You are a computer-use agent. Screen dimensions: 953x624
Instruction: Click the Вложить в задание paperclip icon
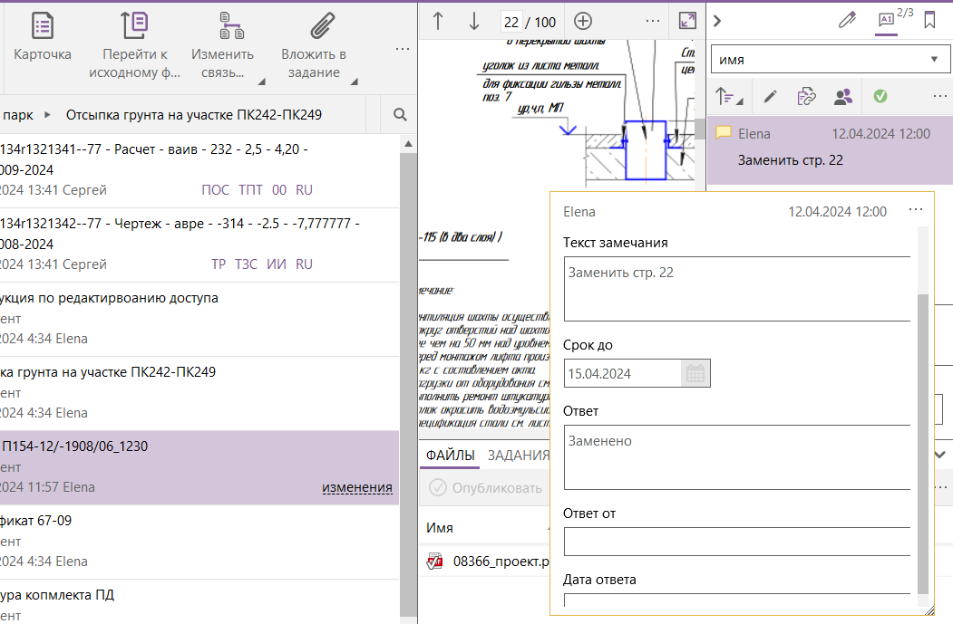(323, 25)
